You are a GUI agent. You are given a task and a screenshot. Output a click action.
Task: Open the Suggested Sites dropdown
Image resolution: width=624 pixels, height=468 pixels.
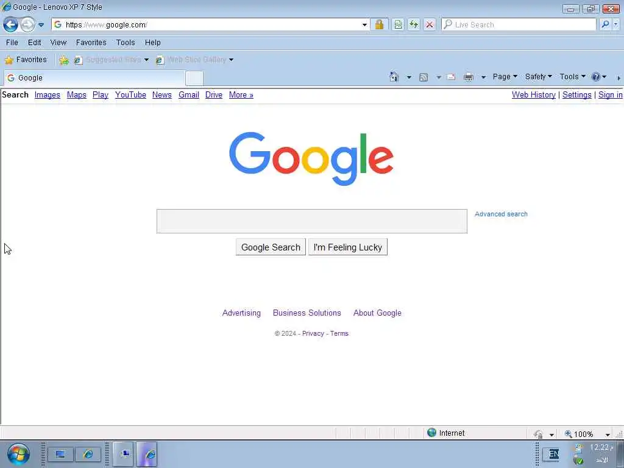(112, 60)
